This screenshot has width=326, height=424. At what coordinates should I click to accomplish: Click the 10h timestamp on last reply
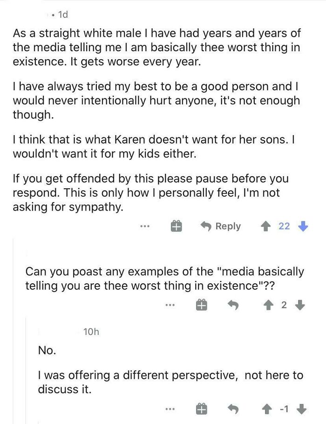point(91,332)
